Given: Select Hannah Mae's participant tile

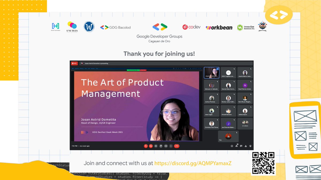Looking at the screenshot, I should (x=228, y=85).
